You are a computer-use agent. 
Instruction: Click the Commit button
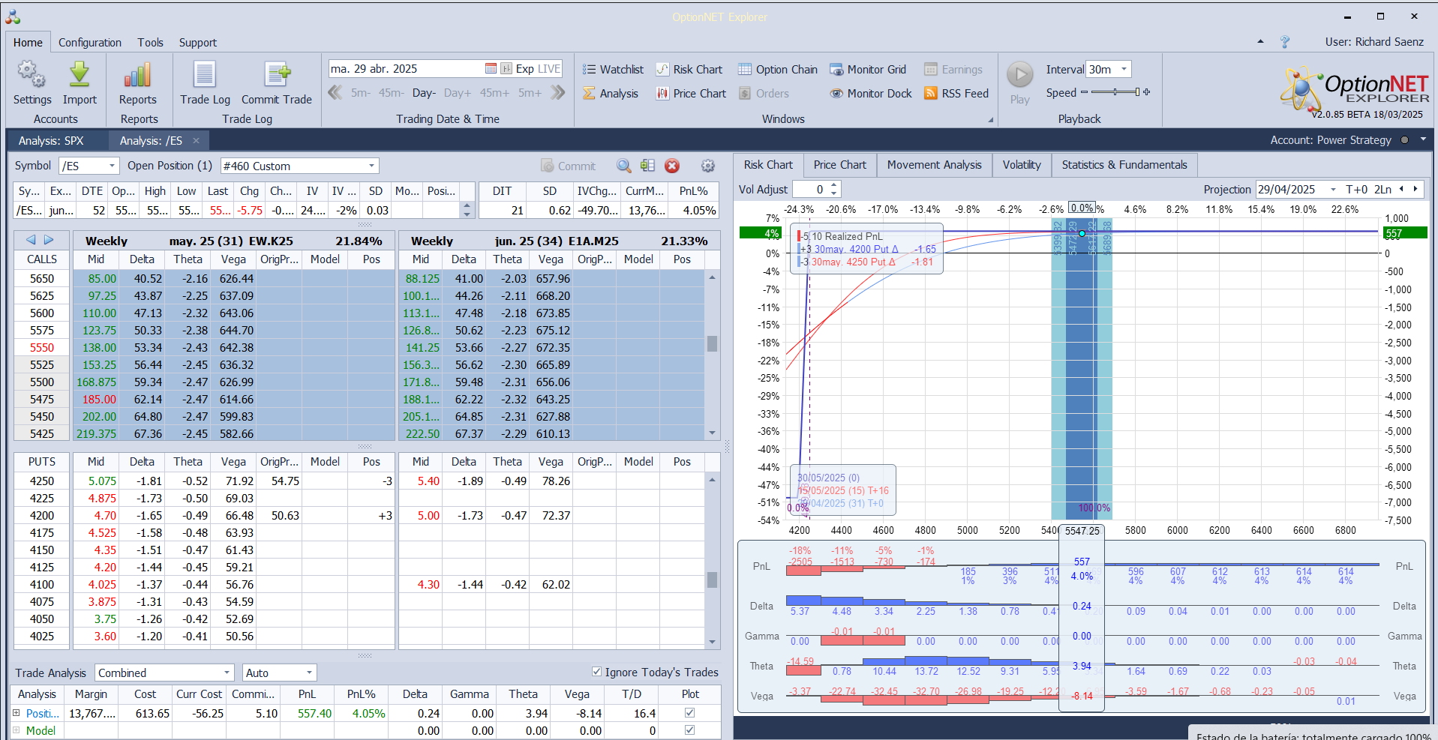[x=568, y=166]
